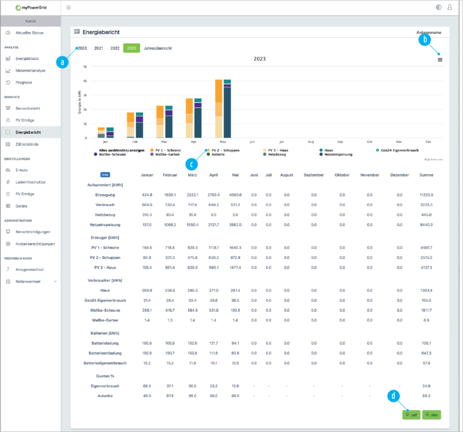The width and height of the screenshot is (463, 432).
Task: Click the May Netzeinspeisung bar
Action: coord(227,113)
